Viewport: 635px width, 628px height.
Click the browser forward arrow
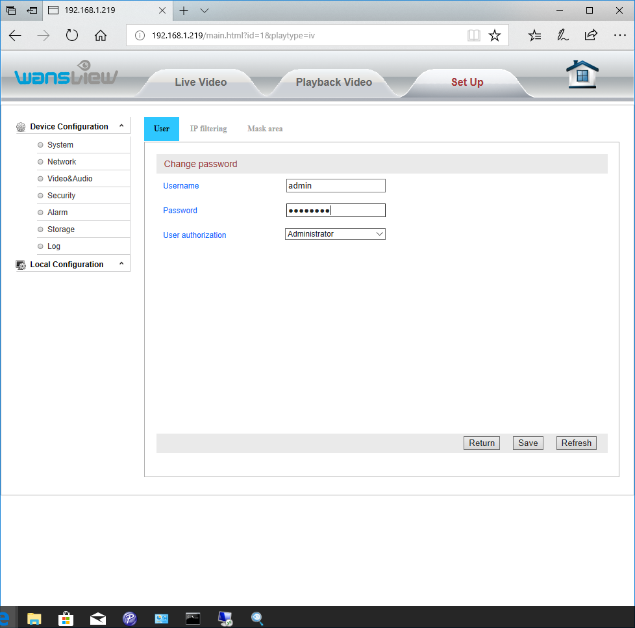tap(44, 36)
